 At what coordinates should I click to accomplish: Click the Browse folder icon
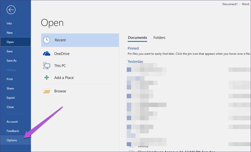click(x=47, y=91)
